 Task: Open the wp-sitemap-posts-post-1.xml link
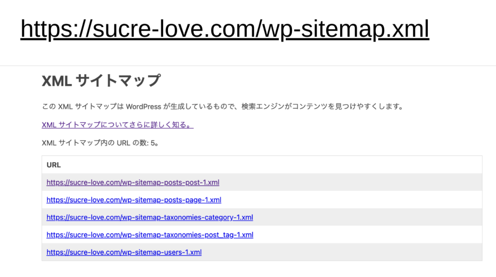click(133, 182)
